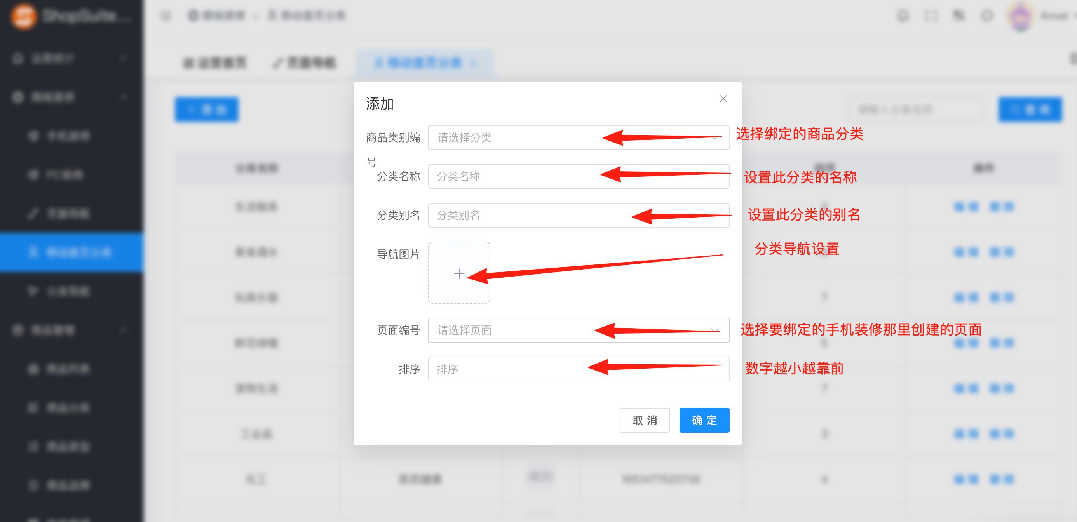Screen dimensions: 1077x522
Task: Click the circular icon left of the avatar
Action: pos(987,16)
